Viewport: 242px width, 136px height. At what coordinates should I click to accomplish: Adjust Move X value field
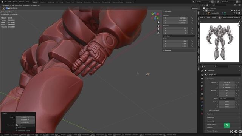(25, 117)
